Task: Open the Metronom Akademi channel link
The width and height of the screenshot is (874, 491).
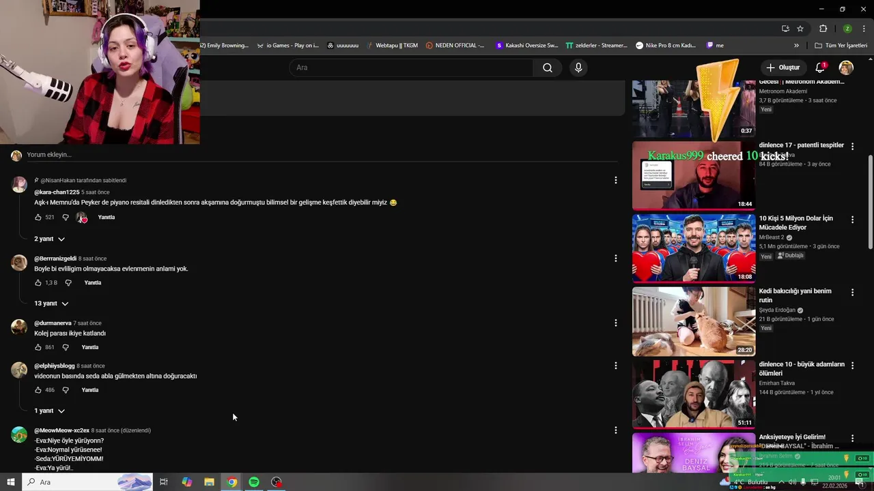Action: click(x=783, y=91)
